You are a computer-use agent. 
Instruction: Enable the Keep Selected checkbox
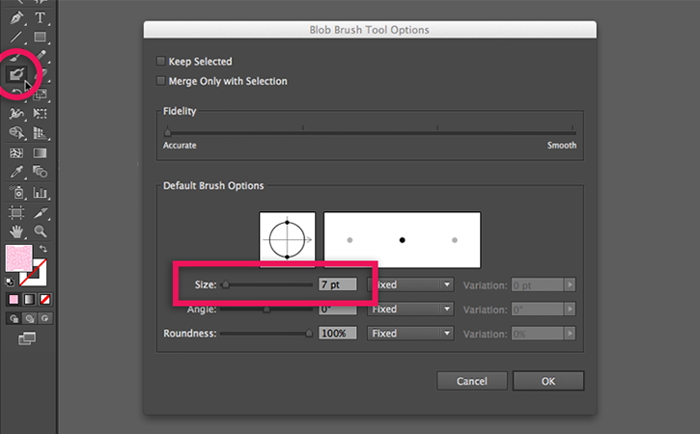(x=160, y=61)
